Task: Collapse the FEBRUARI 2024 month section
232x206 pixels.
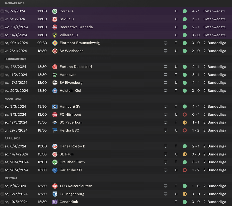Action: [15, 59]
